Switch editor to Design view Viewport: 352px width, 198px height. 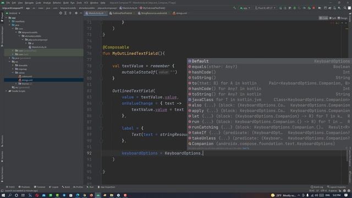pos(342,18)
